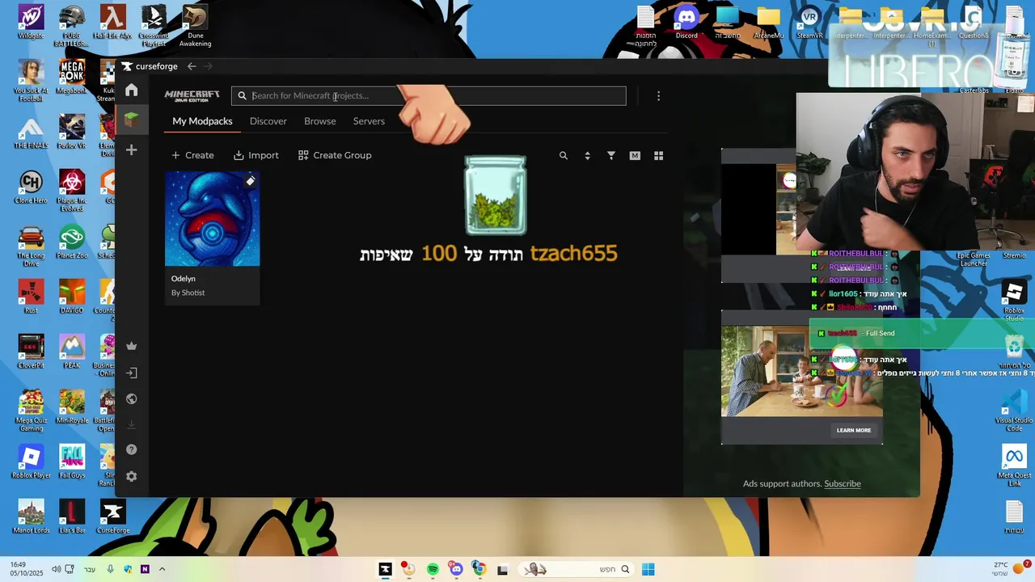Click the Subscribe link under ads

(x=843, y=483)
